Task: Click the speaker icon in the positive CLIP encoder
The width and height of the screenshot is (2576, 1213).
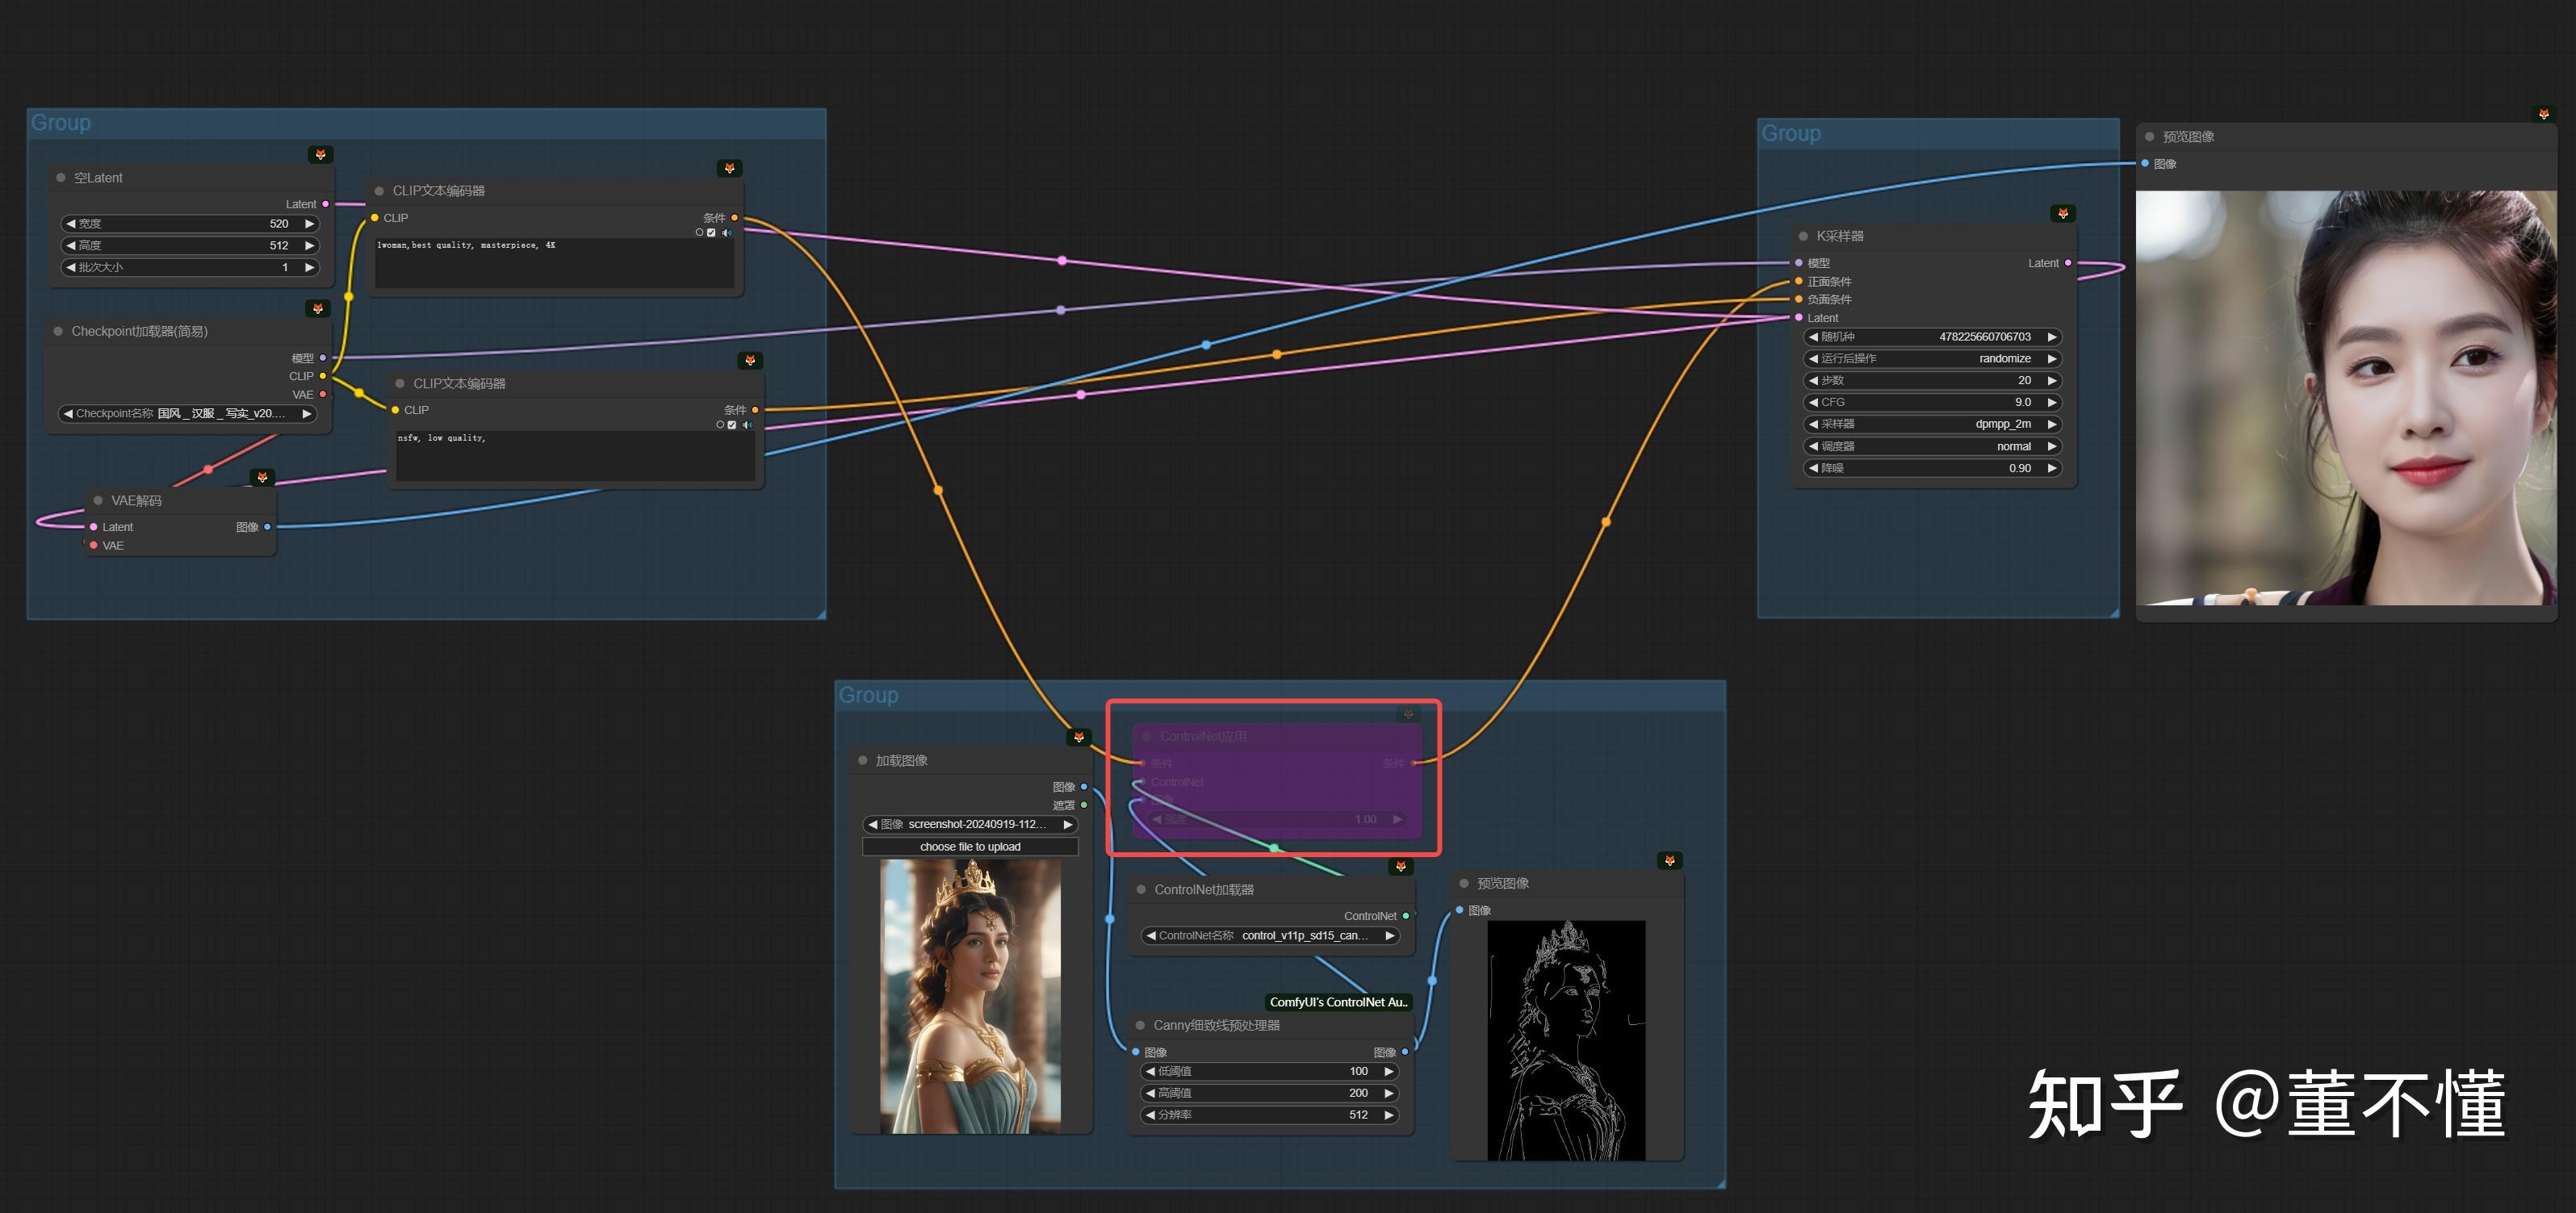Action: click(727, 233)
